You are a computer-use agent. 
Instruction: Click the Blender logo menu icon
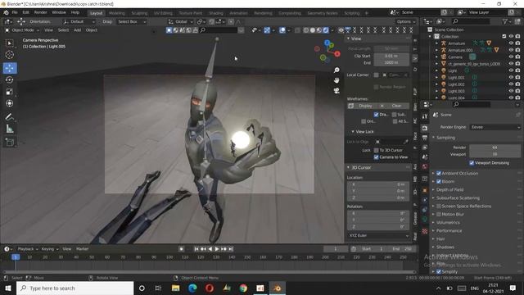[x=7, y=12]
